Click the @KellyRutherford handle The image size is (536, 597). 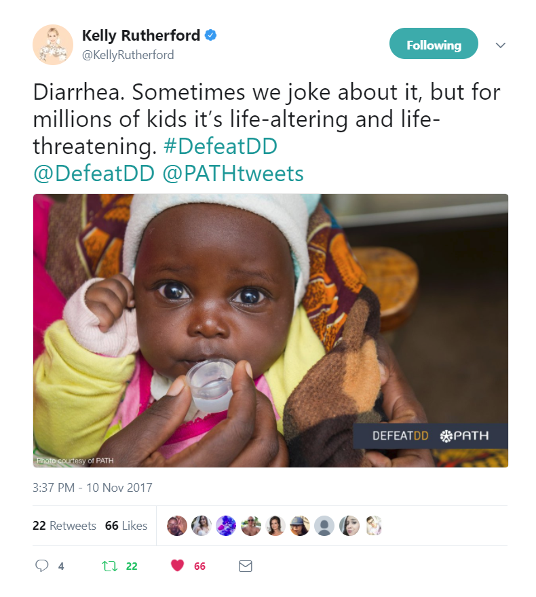128,55
